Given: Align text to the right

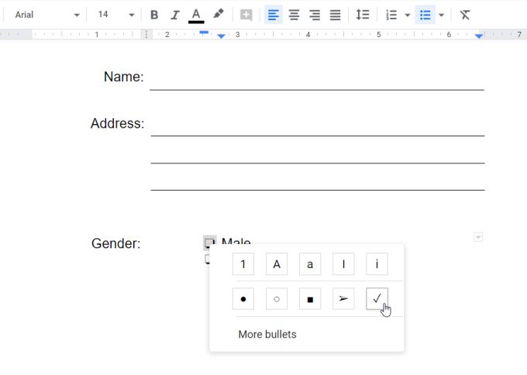Looking at the screenshot, I should (315, 15).
